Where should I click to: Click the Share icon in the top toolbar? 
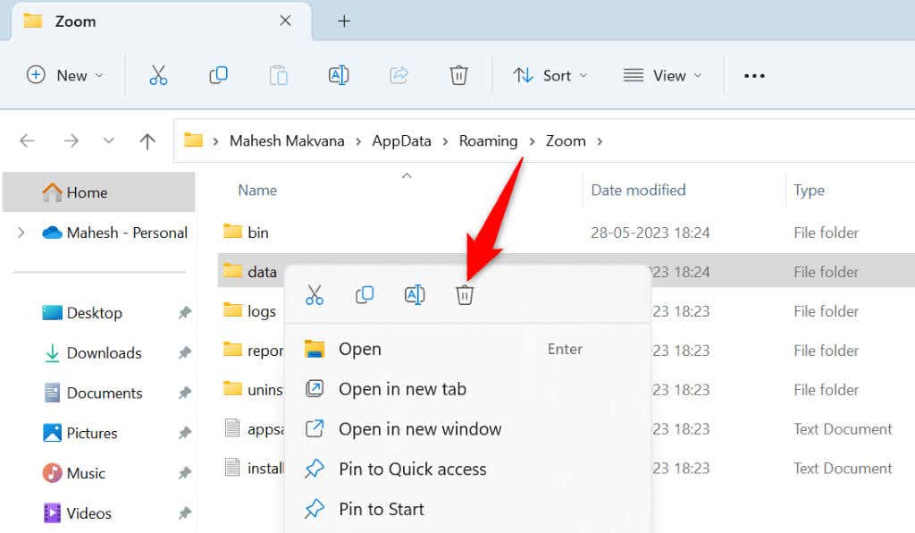pyautogui.click(x=399, y=75)
